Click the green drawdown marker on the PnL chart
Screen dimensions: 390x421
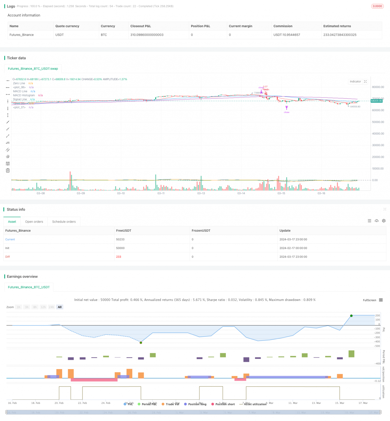(x=141, y=343)
